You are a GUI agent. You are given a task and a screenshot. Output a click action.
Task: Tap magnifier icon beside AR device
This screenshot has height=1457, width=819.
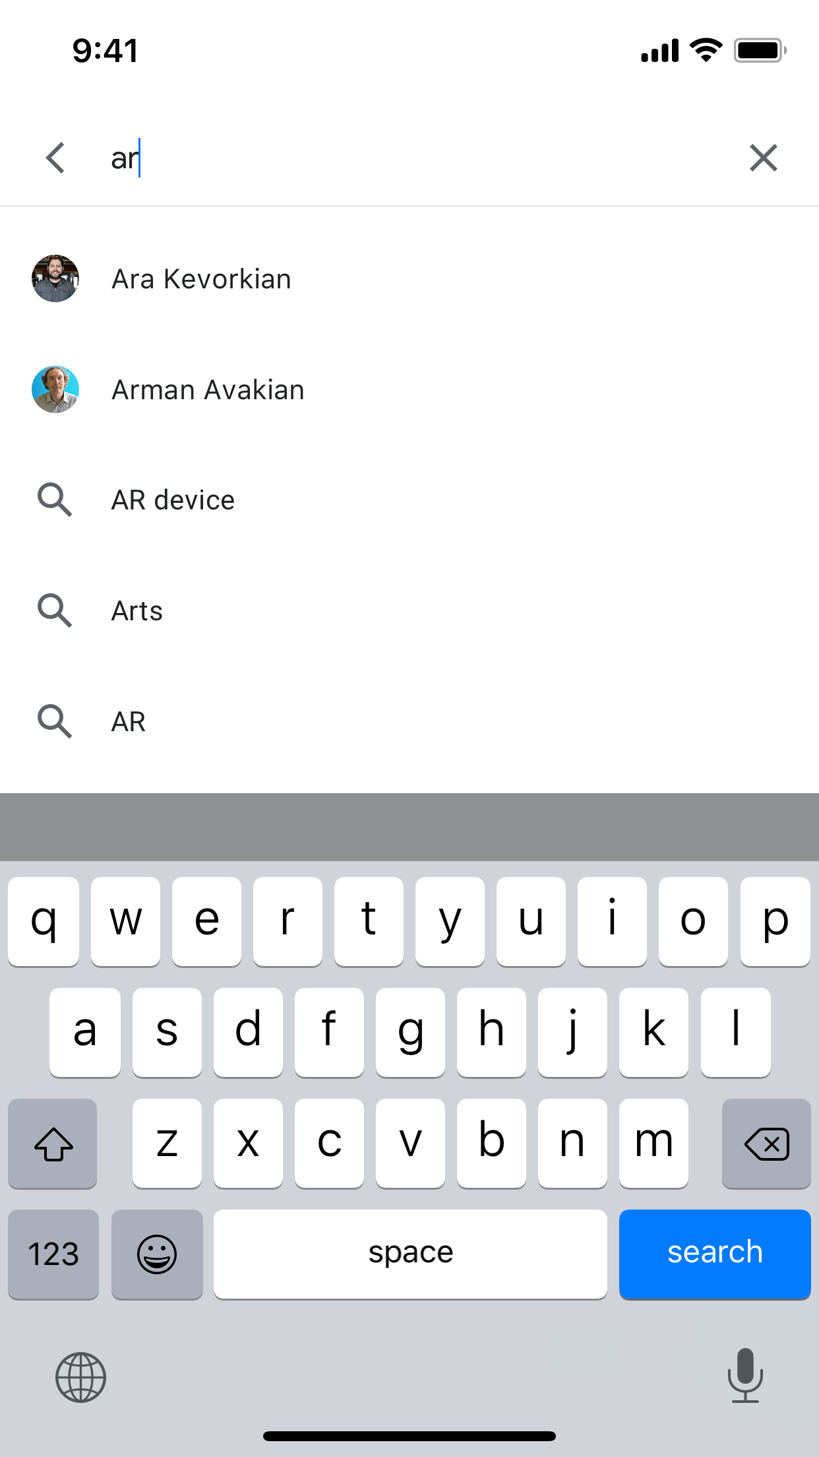coord(55,500)
